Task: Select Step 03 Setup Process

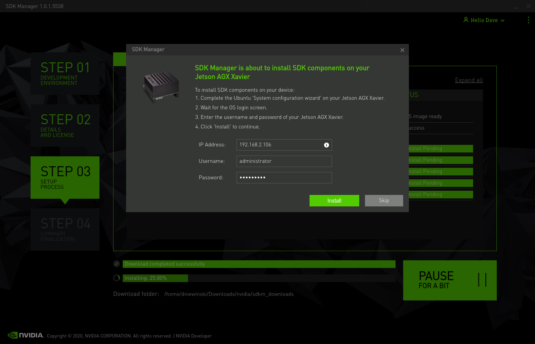Action: coord(65,177)
